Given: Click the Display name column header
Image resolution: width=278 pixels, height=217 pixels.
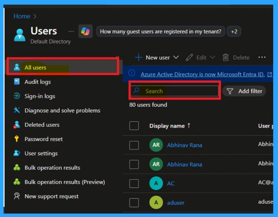Looking at the screenshot, I should coord(167,126).
